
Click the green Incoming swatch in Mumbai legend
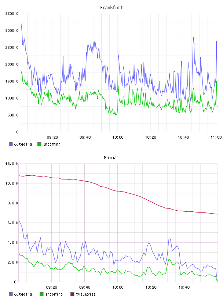tap(41, 294)
